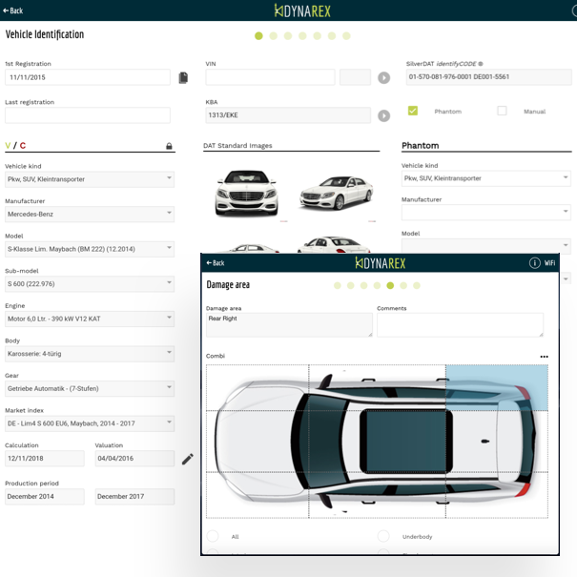Open the Body dropdown showing Karosserie: 4-türig
The image size is (577, 577).
(x=90, y=354)
